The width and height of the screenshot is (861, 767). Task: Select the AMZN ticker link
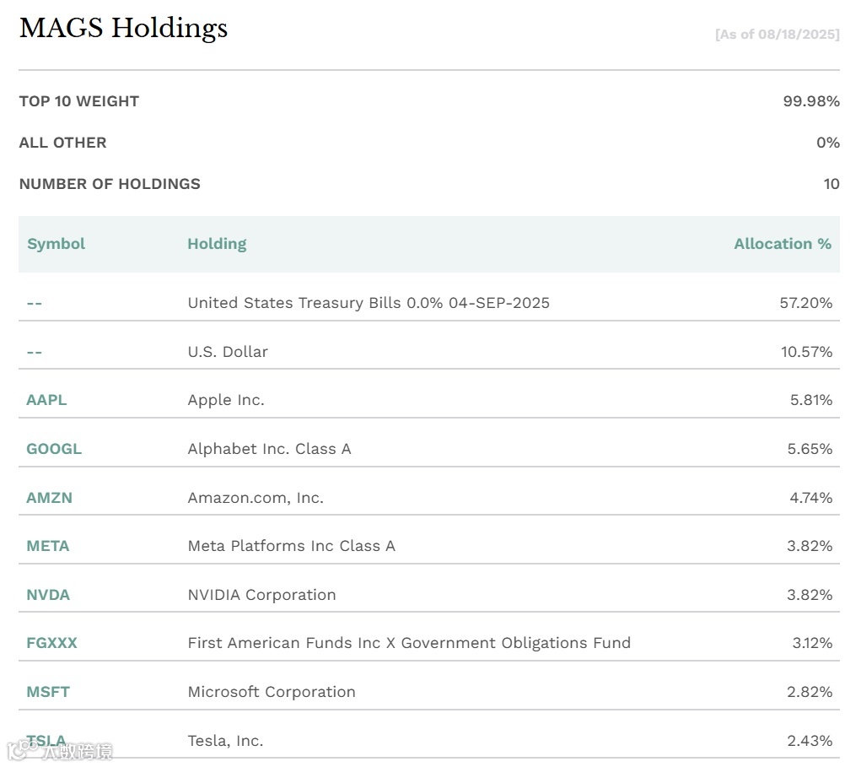pyautogui.click(x=49, y=498)
